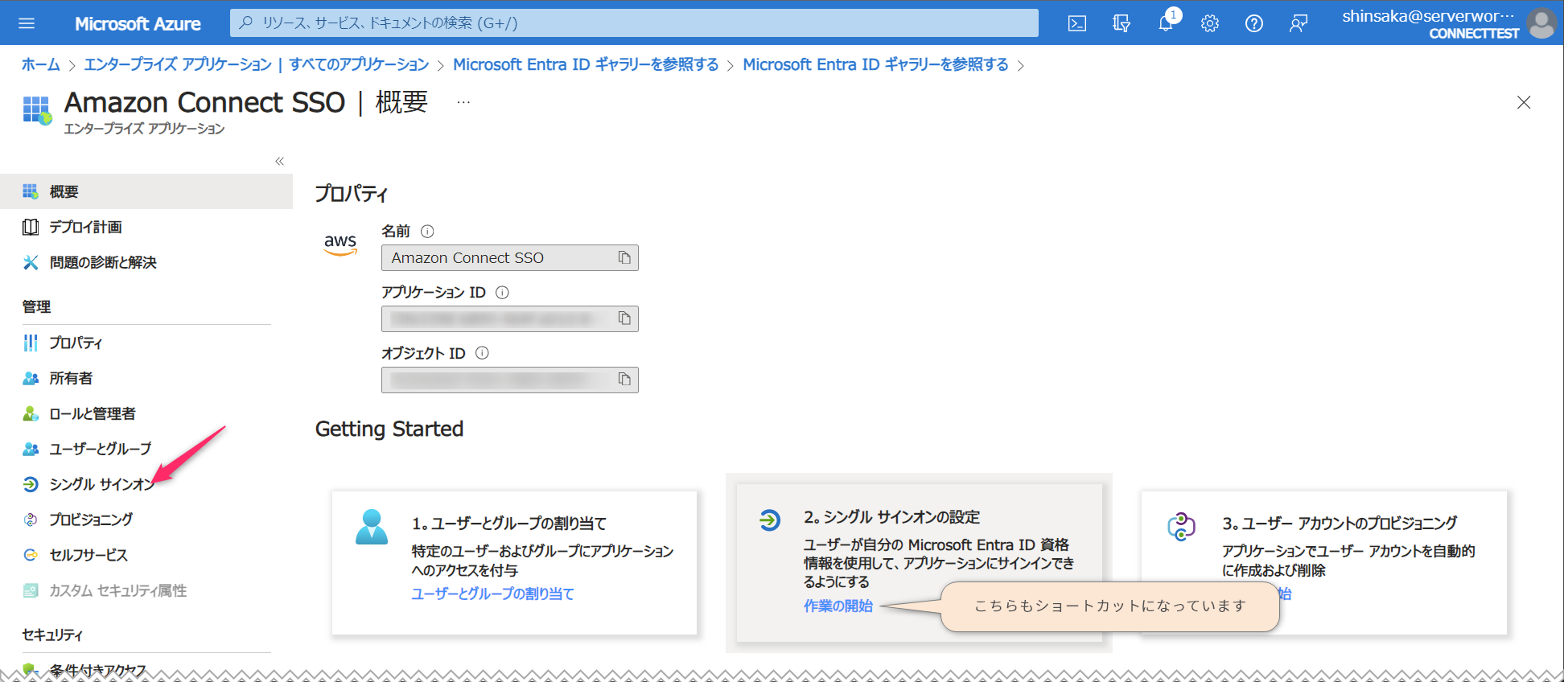
Task: Click the provisioning icon on card 3
Action: tap(1181, 527)
